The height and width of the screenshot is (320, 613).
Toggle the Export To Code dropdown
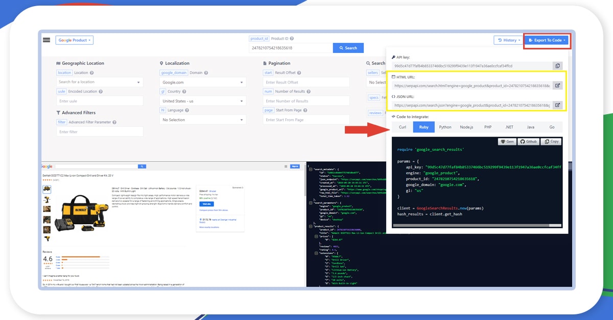pyautogui.click(x=547, y=40)
